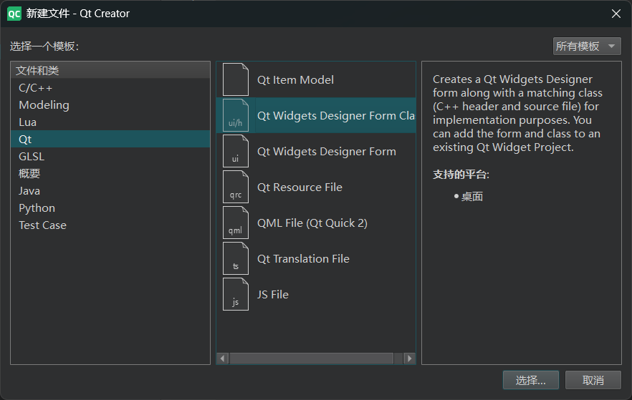Click the js file icon
The width and height of the screenshot is (632, 400).
pos(236,295)
